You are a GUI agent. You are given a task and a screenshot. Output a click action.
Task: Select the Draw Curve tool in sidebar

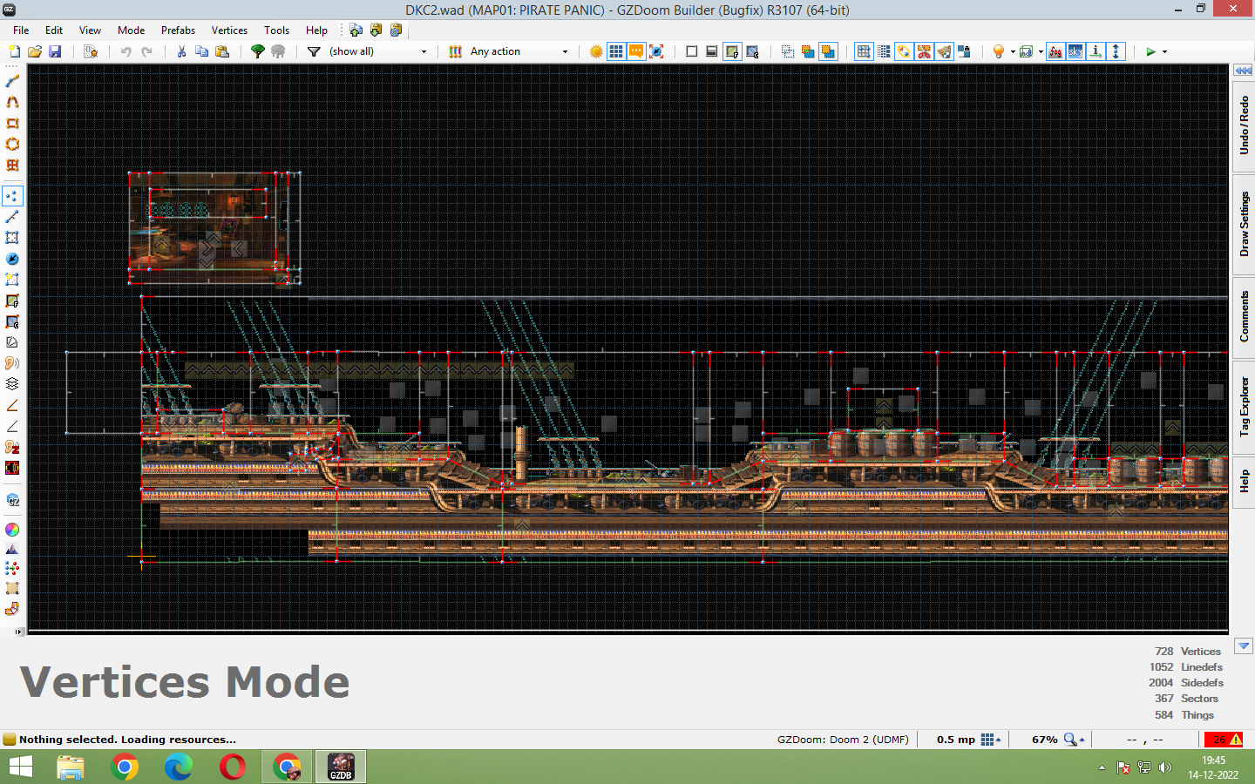[12, 102]
